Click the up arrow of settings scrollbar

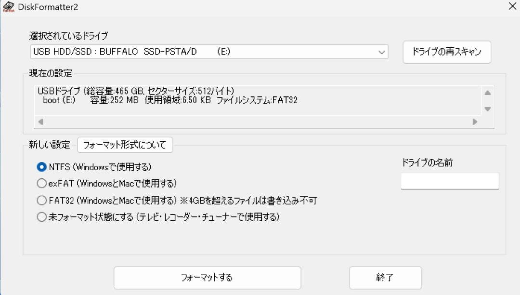pos(487,93)
